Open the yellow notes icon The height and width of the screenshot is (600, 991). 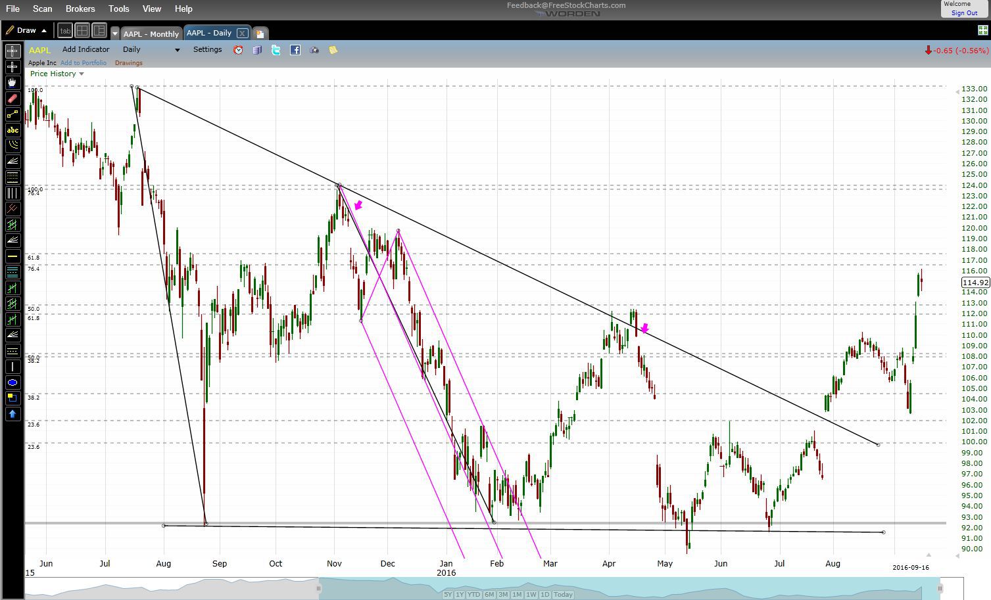(333, 50)
